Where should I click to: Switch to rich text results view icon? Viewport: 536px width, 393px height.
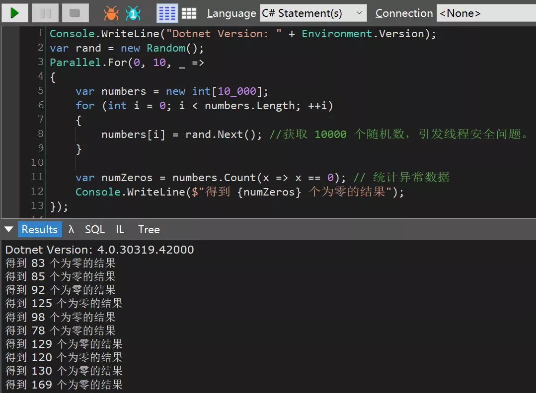(167, 13)
